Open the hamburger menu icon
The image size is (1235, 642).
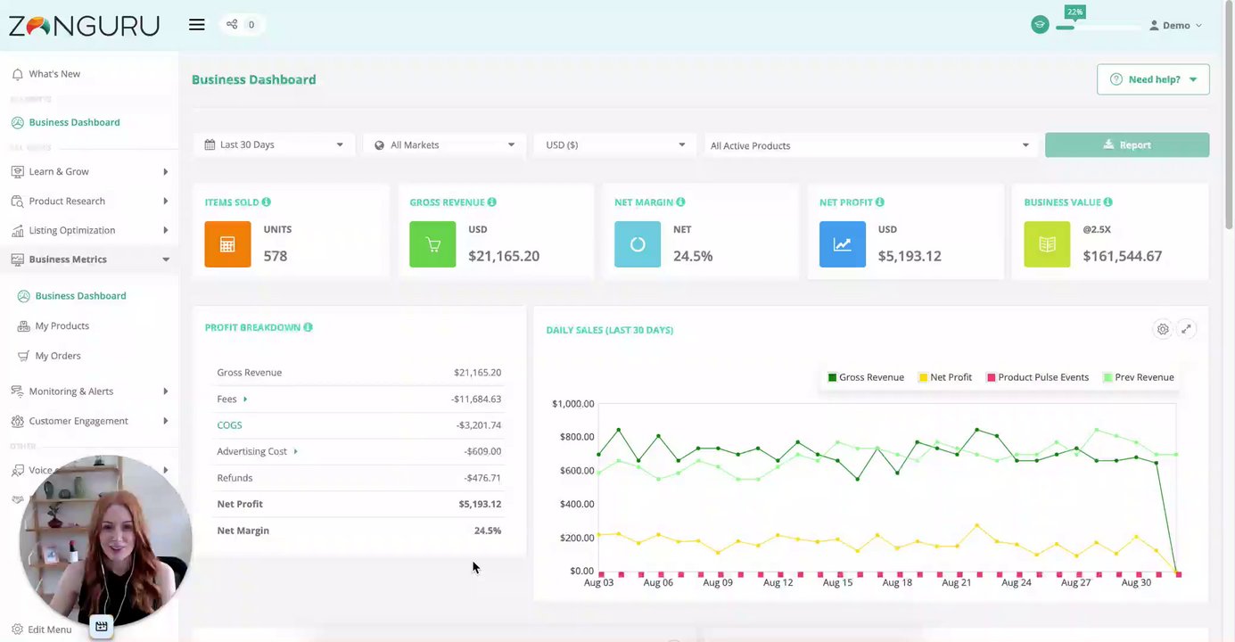pos(197,25)
